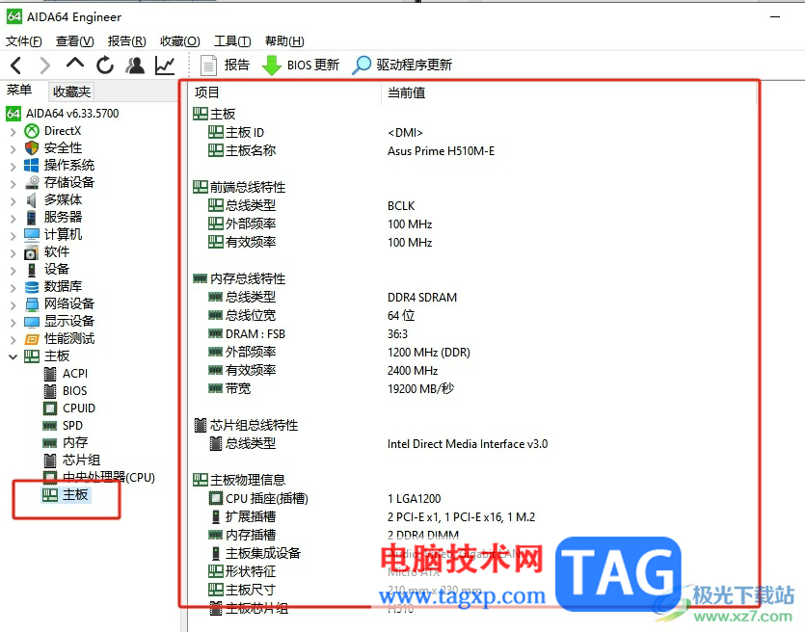The width and height of the screenshot is (805, 632).
Task: Go up one level with Up arrow
Action: pos(75,64)
